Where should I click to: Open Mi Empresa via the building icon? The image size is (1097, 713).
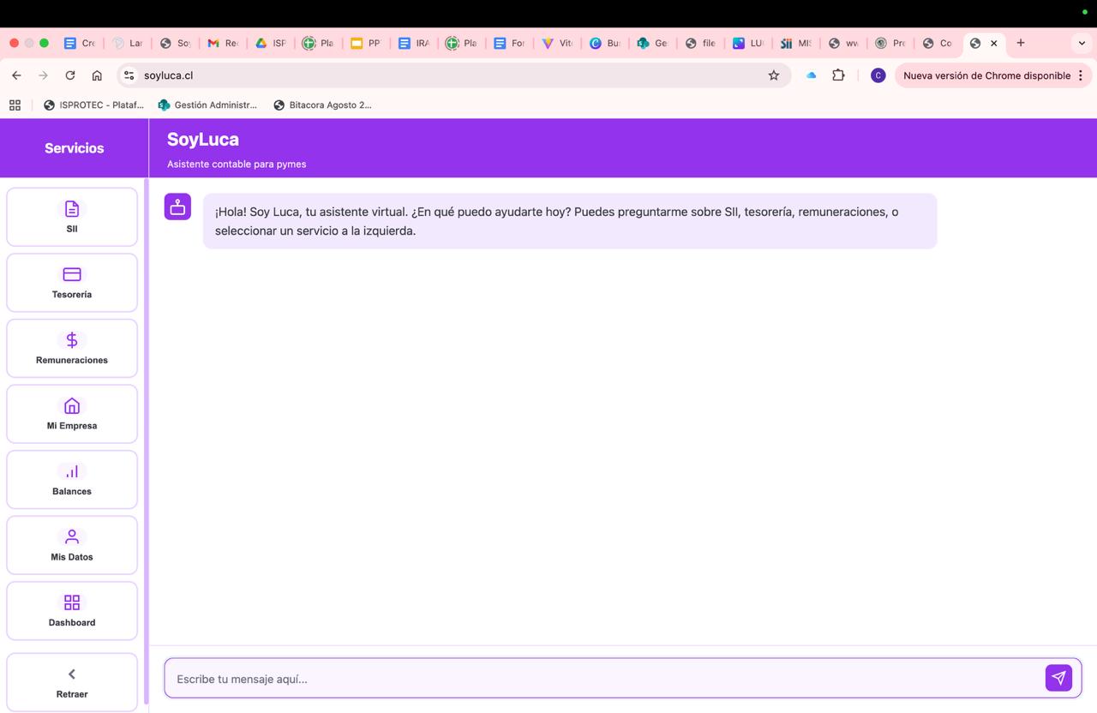(71, 405)
